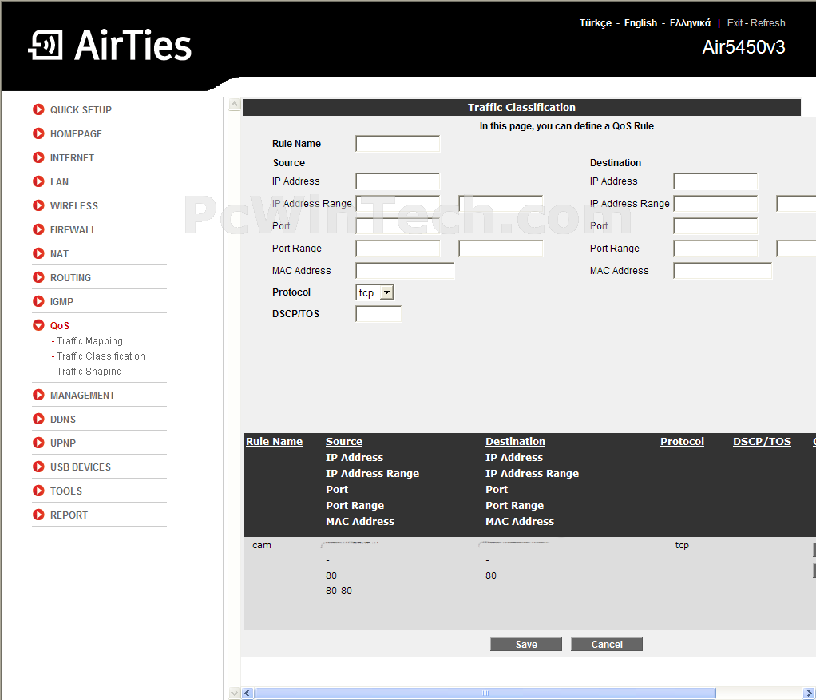Open the NAT menu
The width and height of the screenshot is (816, 700).
pos(59,253)
